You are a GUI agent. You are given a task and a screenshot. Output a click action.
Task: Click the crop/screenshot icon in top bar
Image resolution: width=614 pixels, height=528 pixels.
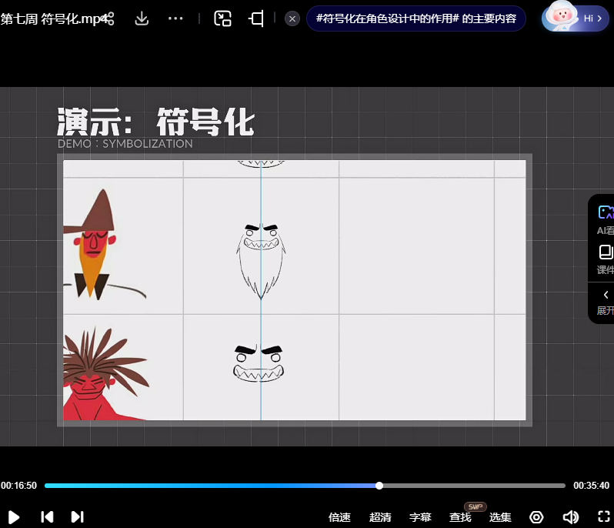256,18
